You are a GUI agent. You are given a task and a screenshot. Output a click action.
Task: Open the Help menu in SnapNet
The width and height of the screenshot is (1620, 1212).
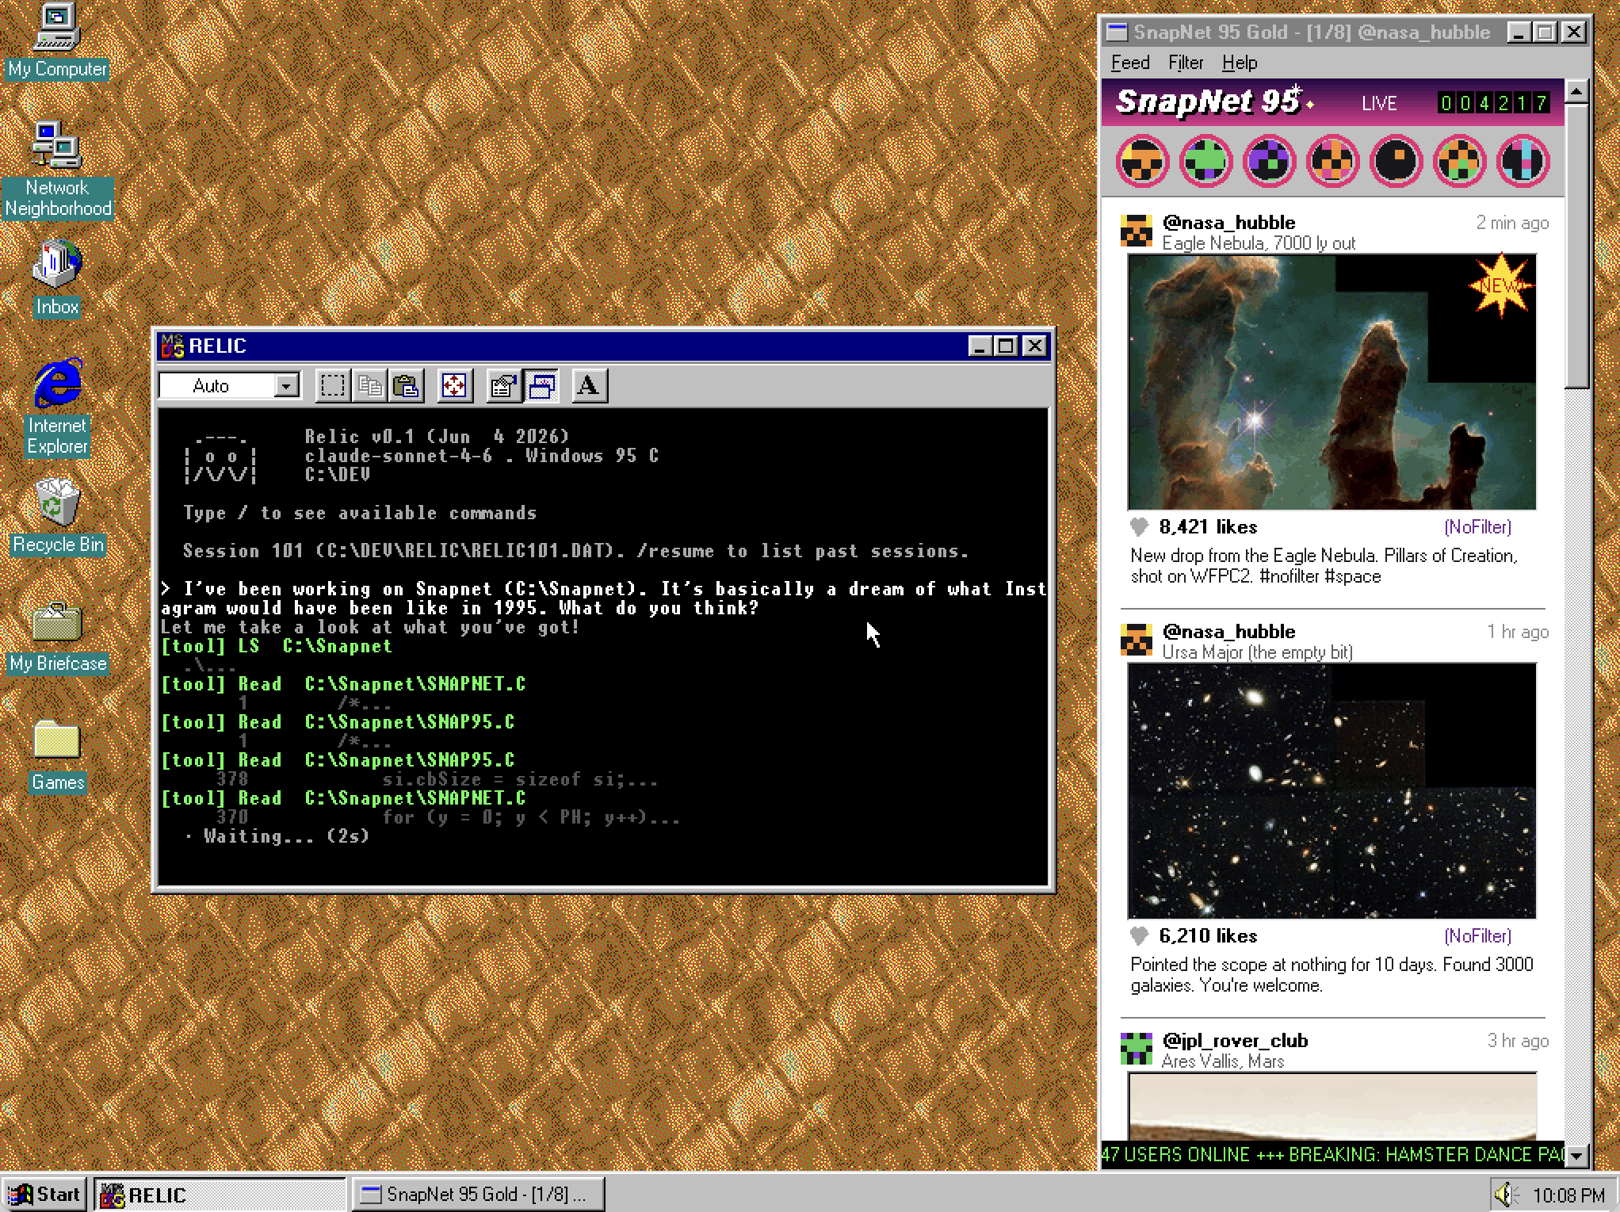(1240, 63)
